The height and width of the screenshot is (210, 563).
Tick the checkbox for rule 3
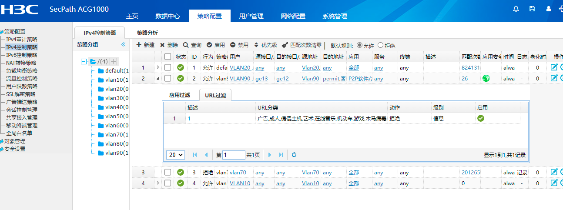[x=168, y=172]
